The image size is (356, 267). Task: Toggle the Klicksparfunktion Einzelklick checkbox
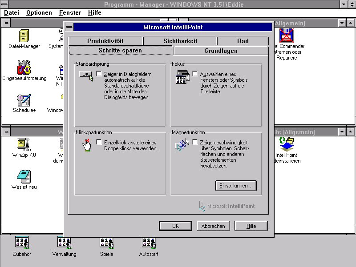tap(99, 142)
